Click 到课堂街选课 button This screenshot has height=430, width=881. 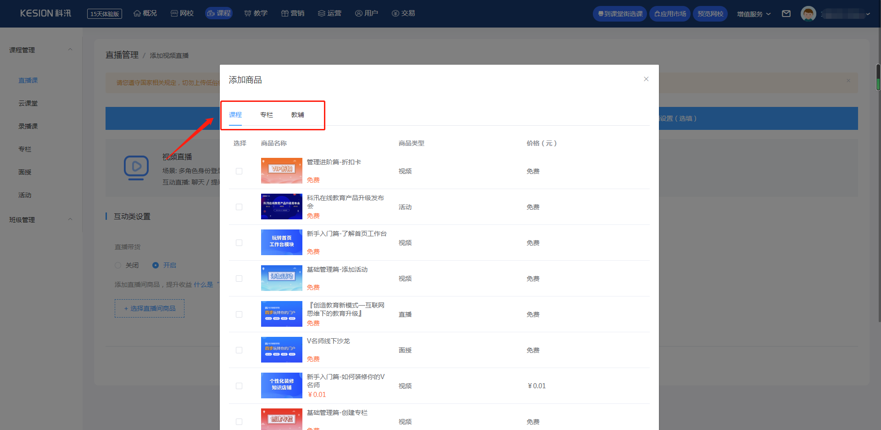point(620,14)
